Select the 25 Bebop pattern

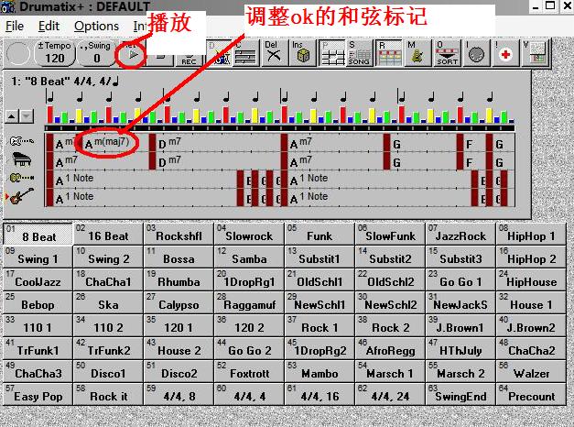click(38, 302)
